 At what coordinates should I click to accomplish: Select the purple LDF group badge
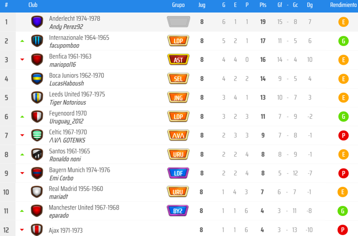[179, 173]
